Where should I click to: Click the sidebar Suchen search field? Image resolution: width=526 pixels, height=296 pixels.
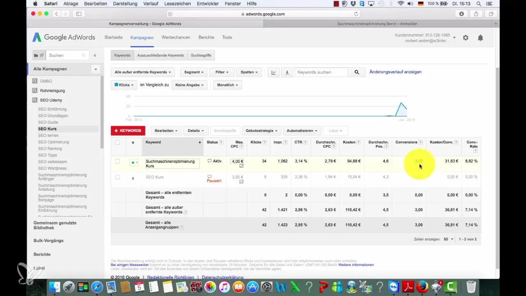[67, 55]
